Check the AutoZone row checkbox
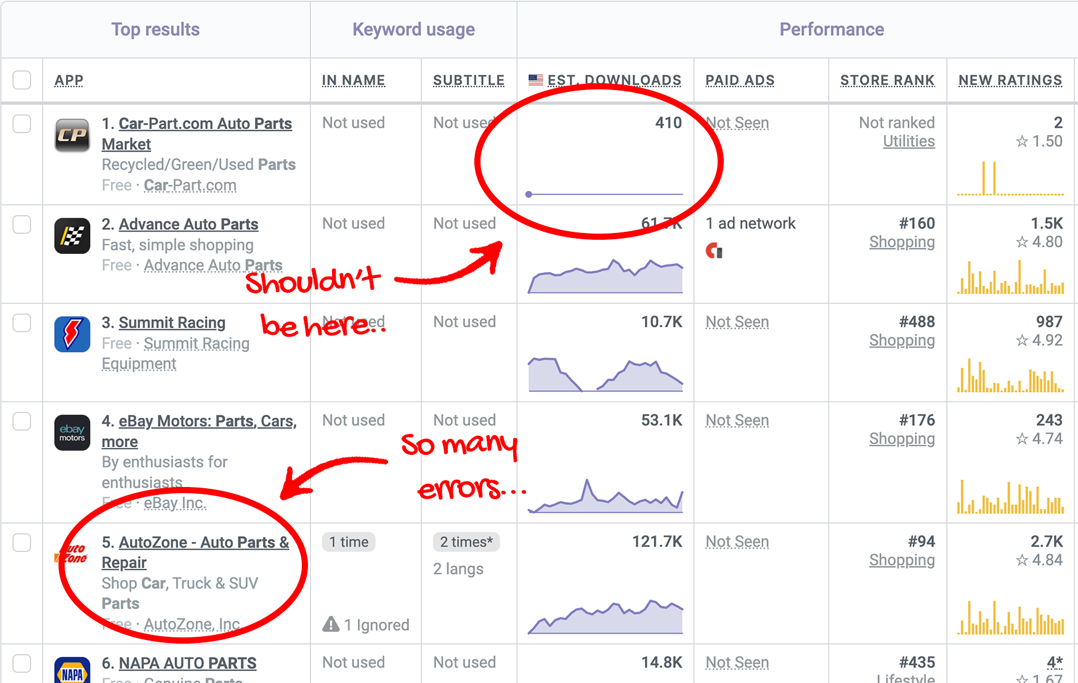Screen dimensions: 1078x683 [x=22, y=542]
